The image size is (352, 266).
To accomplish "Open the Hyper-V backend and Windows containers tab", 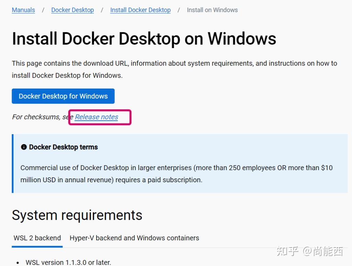I will [134, 238].
